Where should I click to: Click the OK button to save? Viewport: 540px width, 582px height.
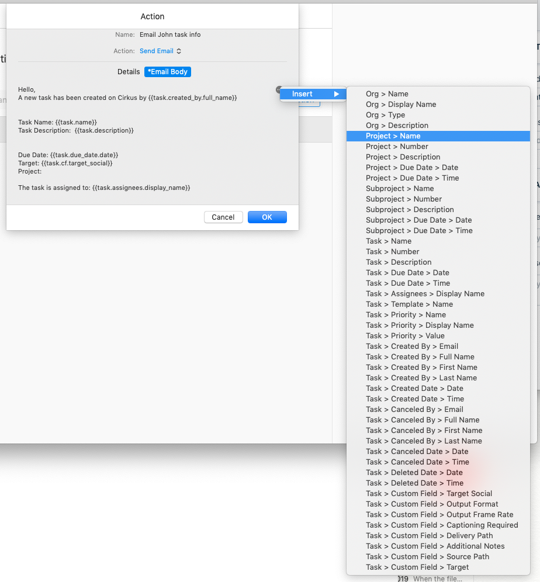coord(267,217)
